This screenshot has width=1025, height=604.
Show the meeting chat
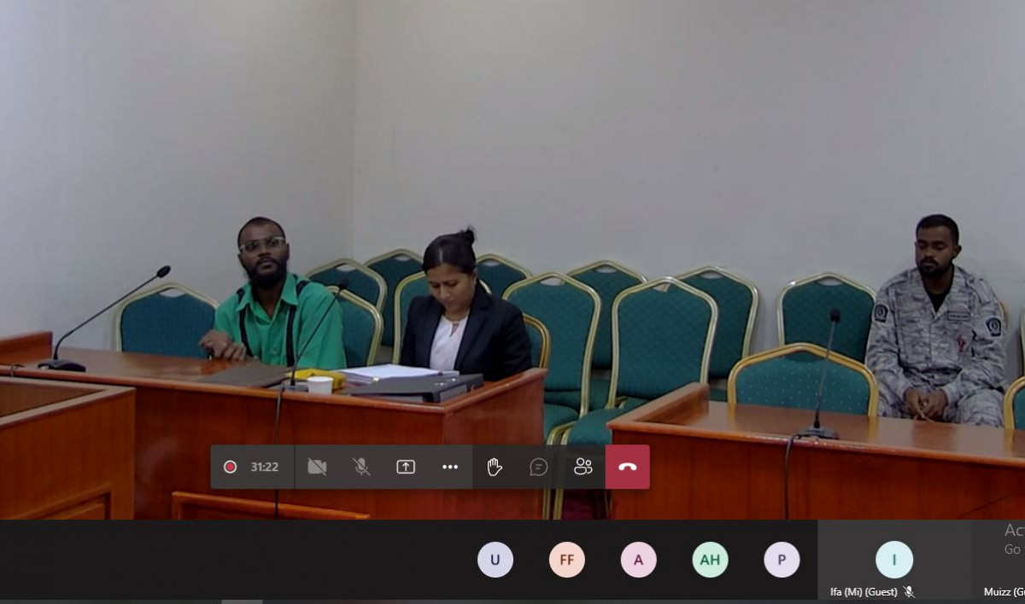coord(539,467)
